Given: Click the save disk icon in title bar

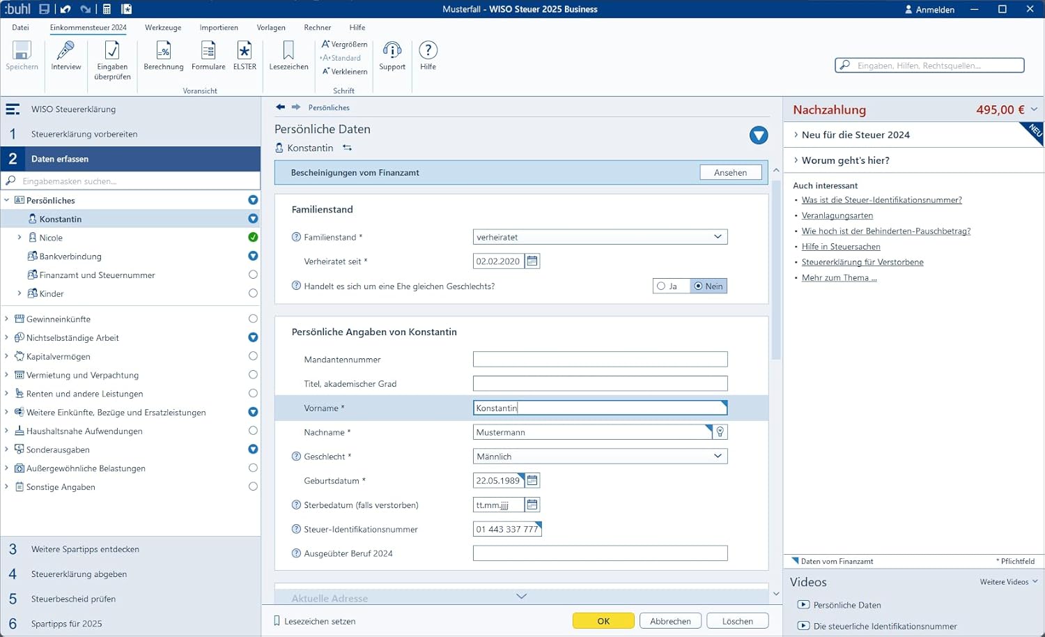Looking at the screenshot, I should (44, 9).
